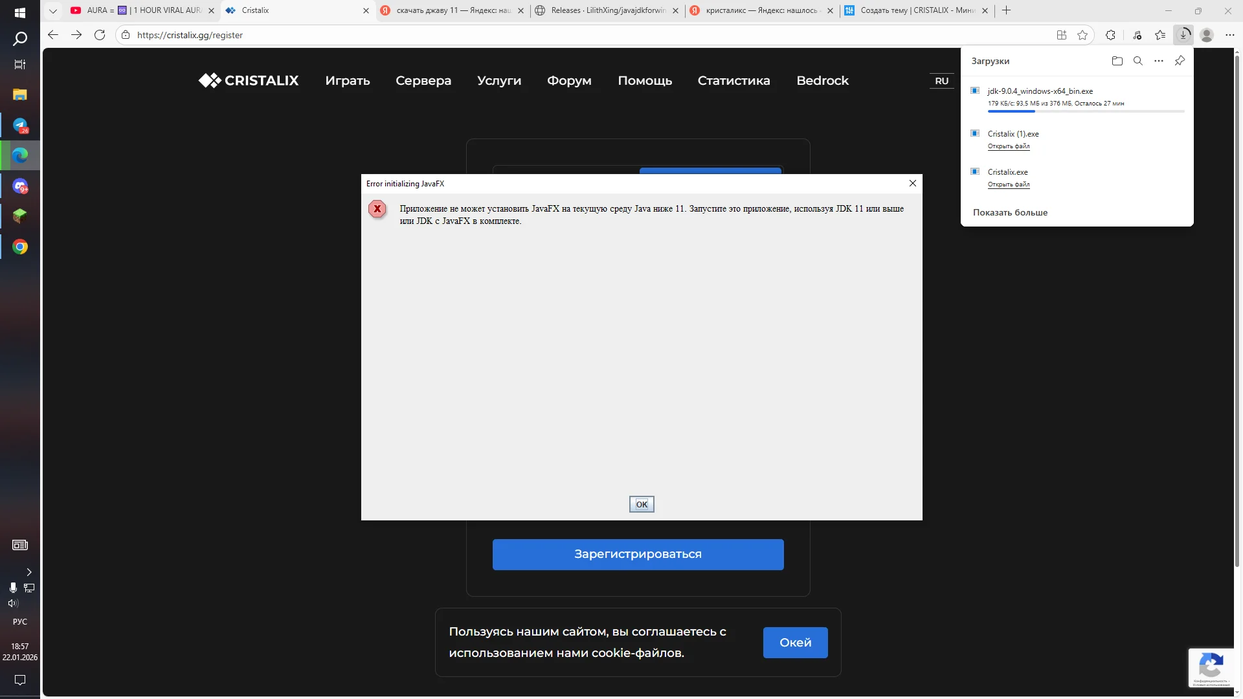
Task: Click Открыть файл under Cristalix (1).exe
Action: pos(1008,146)
